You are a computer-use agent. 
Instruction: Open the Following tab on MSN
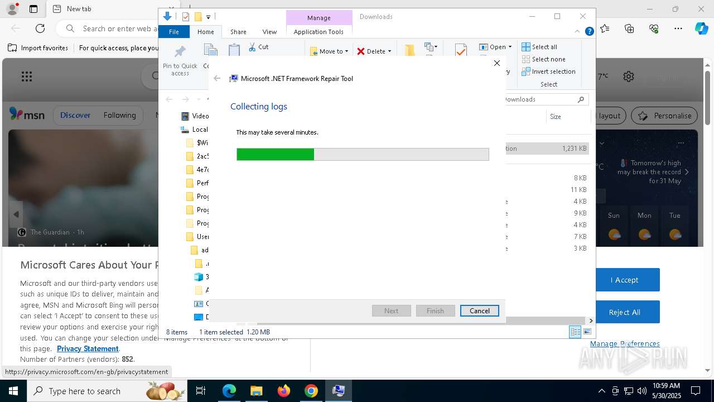click(119, 116)
